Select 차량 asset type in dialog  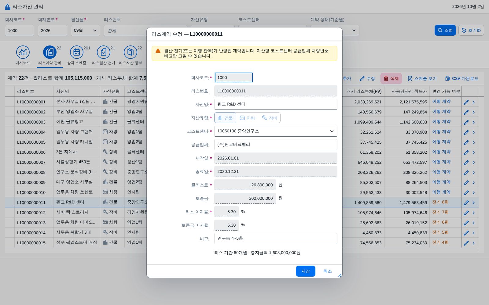[x=247, y=118]
